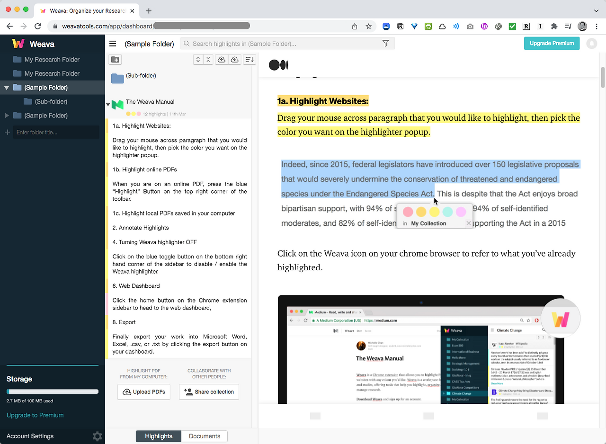Pick the yellow highlighter color
The image size is (606, 444).
tap(434, 212)
